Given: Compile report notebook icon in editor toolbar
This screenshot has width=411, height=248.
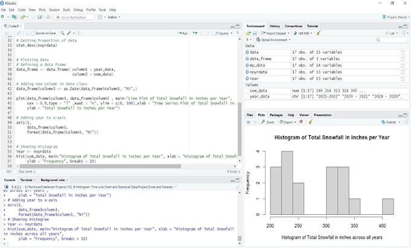Looking at the screenshot, I should pyautogui.click(x=80, y=33).
